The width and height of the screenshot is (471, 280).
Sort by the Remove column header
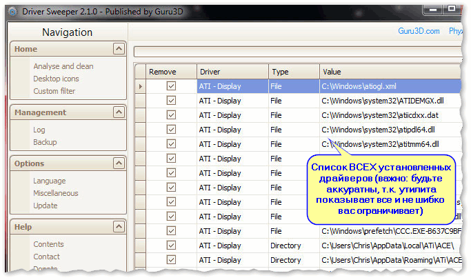pos(171,72)
